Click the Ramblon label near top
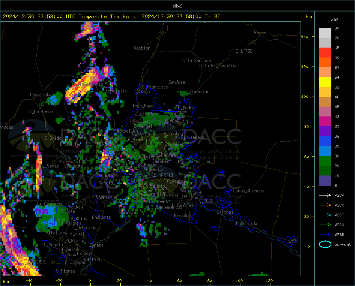Screen dimensions: 355x286 [x=142, y=48]
